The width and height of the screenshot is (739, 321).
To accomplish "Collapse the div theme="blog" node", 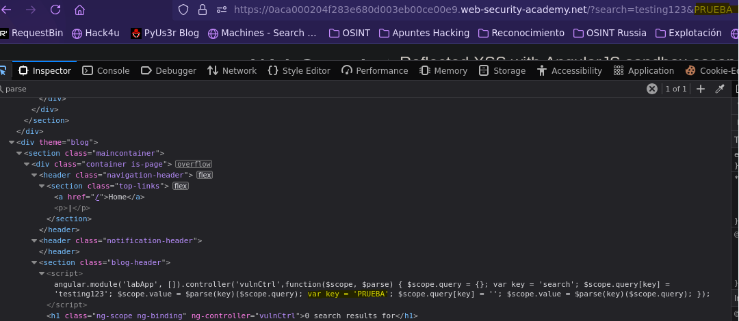I will click(x=12, y=142).
